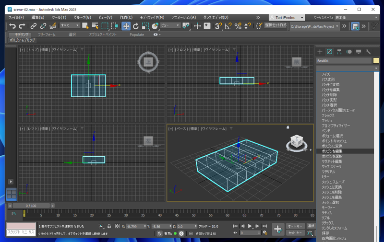Click the Bind to Space Warp icon
Screen dimensions: 384x242
coord(53,26)
